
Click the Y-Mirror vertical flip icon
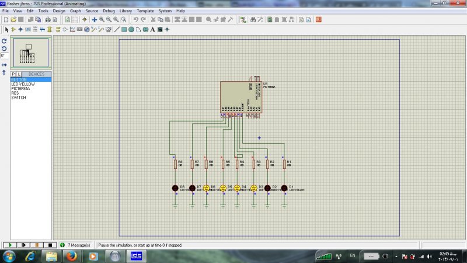tap(4, 72)
